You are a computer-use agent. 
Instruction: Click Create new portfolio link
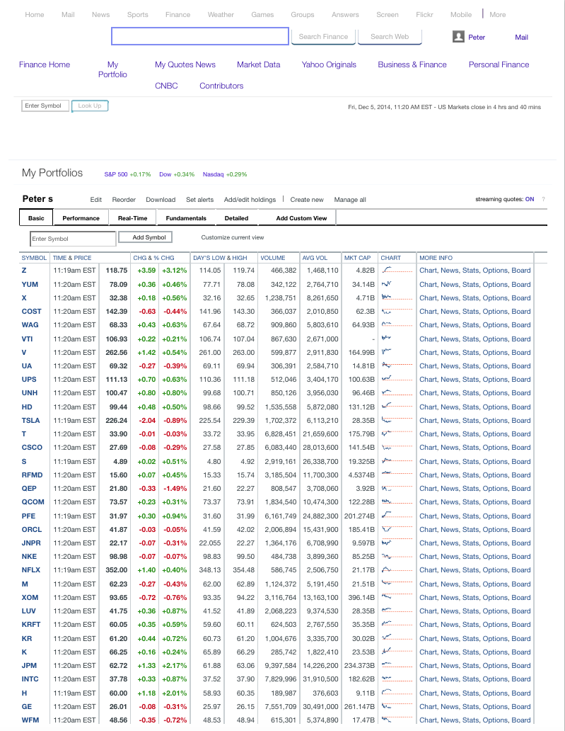pyautogui.click(x=307, y=200)
